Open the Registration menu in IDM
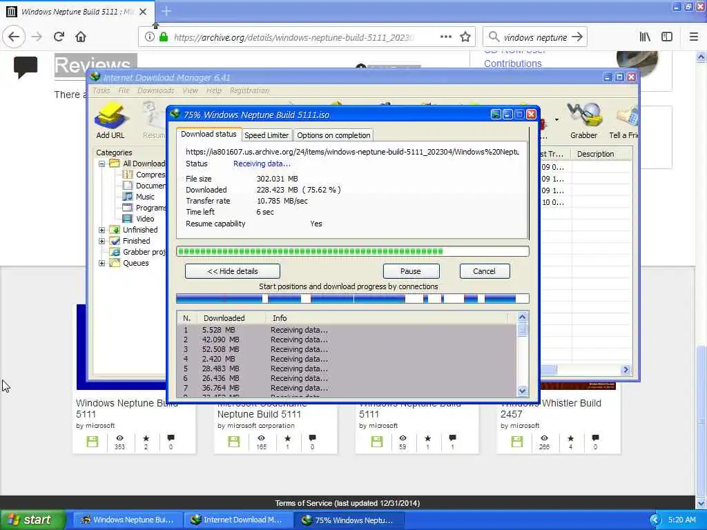 (249, 90)
